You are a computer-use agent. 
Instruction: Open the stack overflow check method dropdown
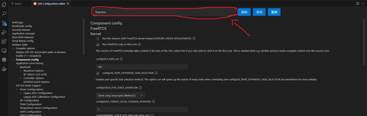[x=120, y=95]
